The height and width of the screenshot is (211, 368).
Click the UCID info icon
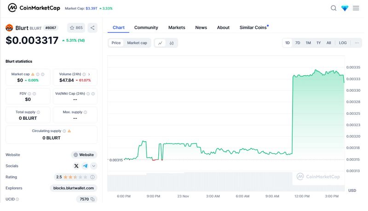click(17, 200)
